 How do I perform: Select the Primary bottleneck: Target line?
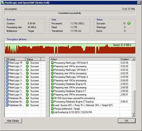point(67,109)
